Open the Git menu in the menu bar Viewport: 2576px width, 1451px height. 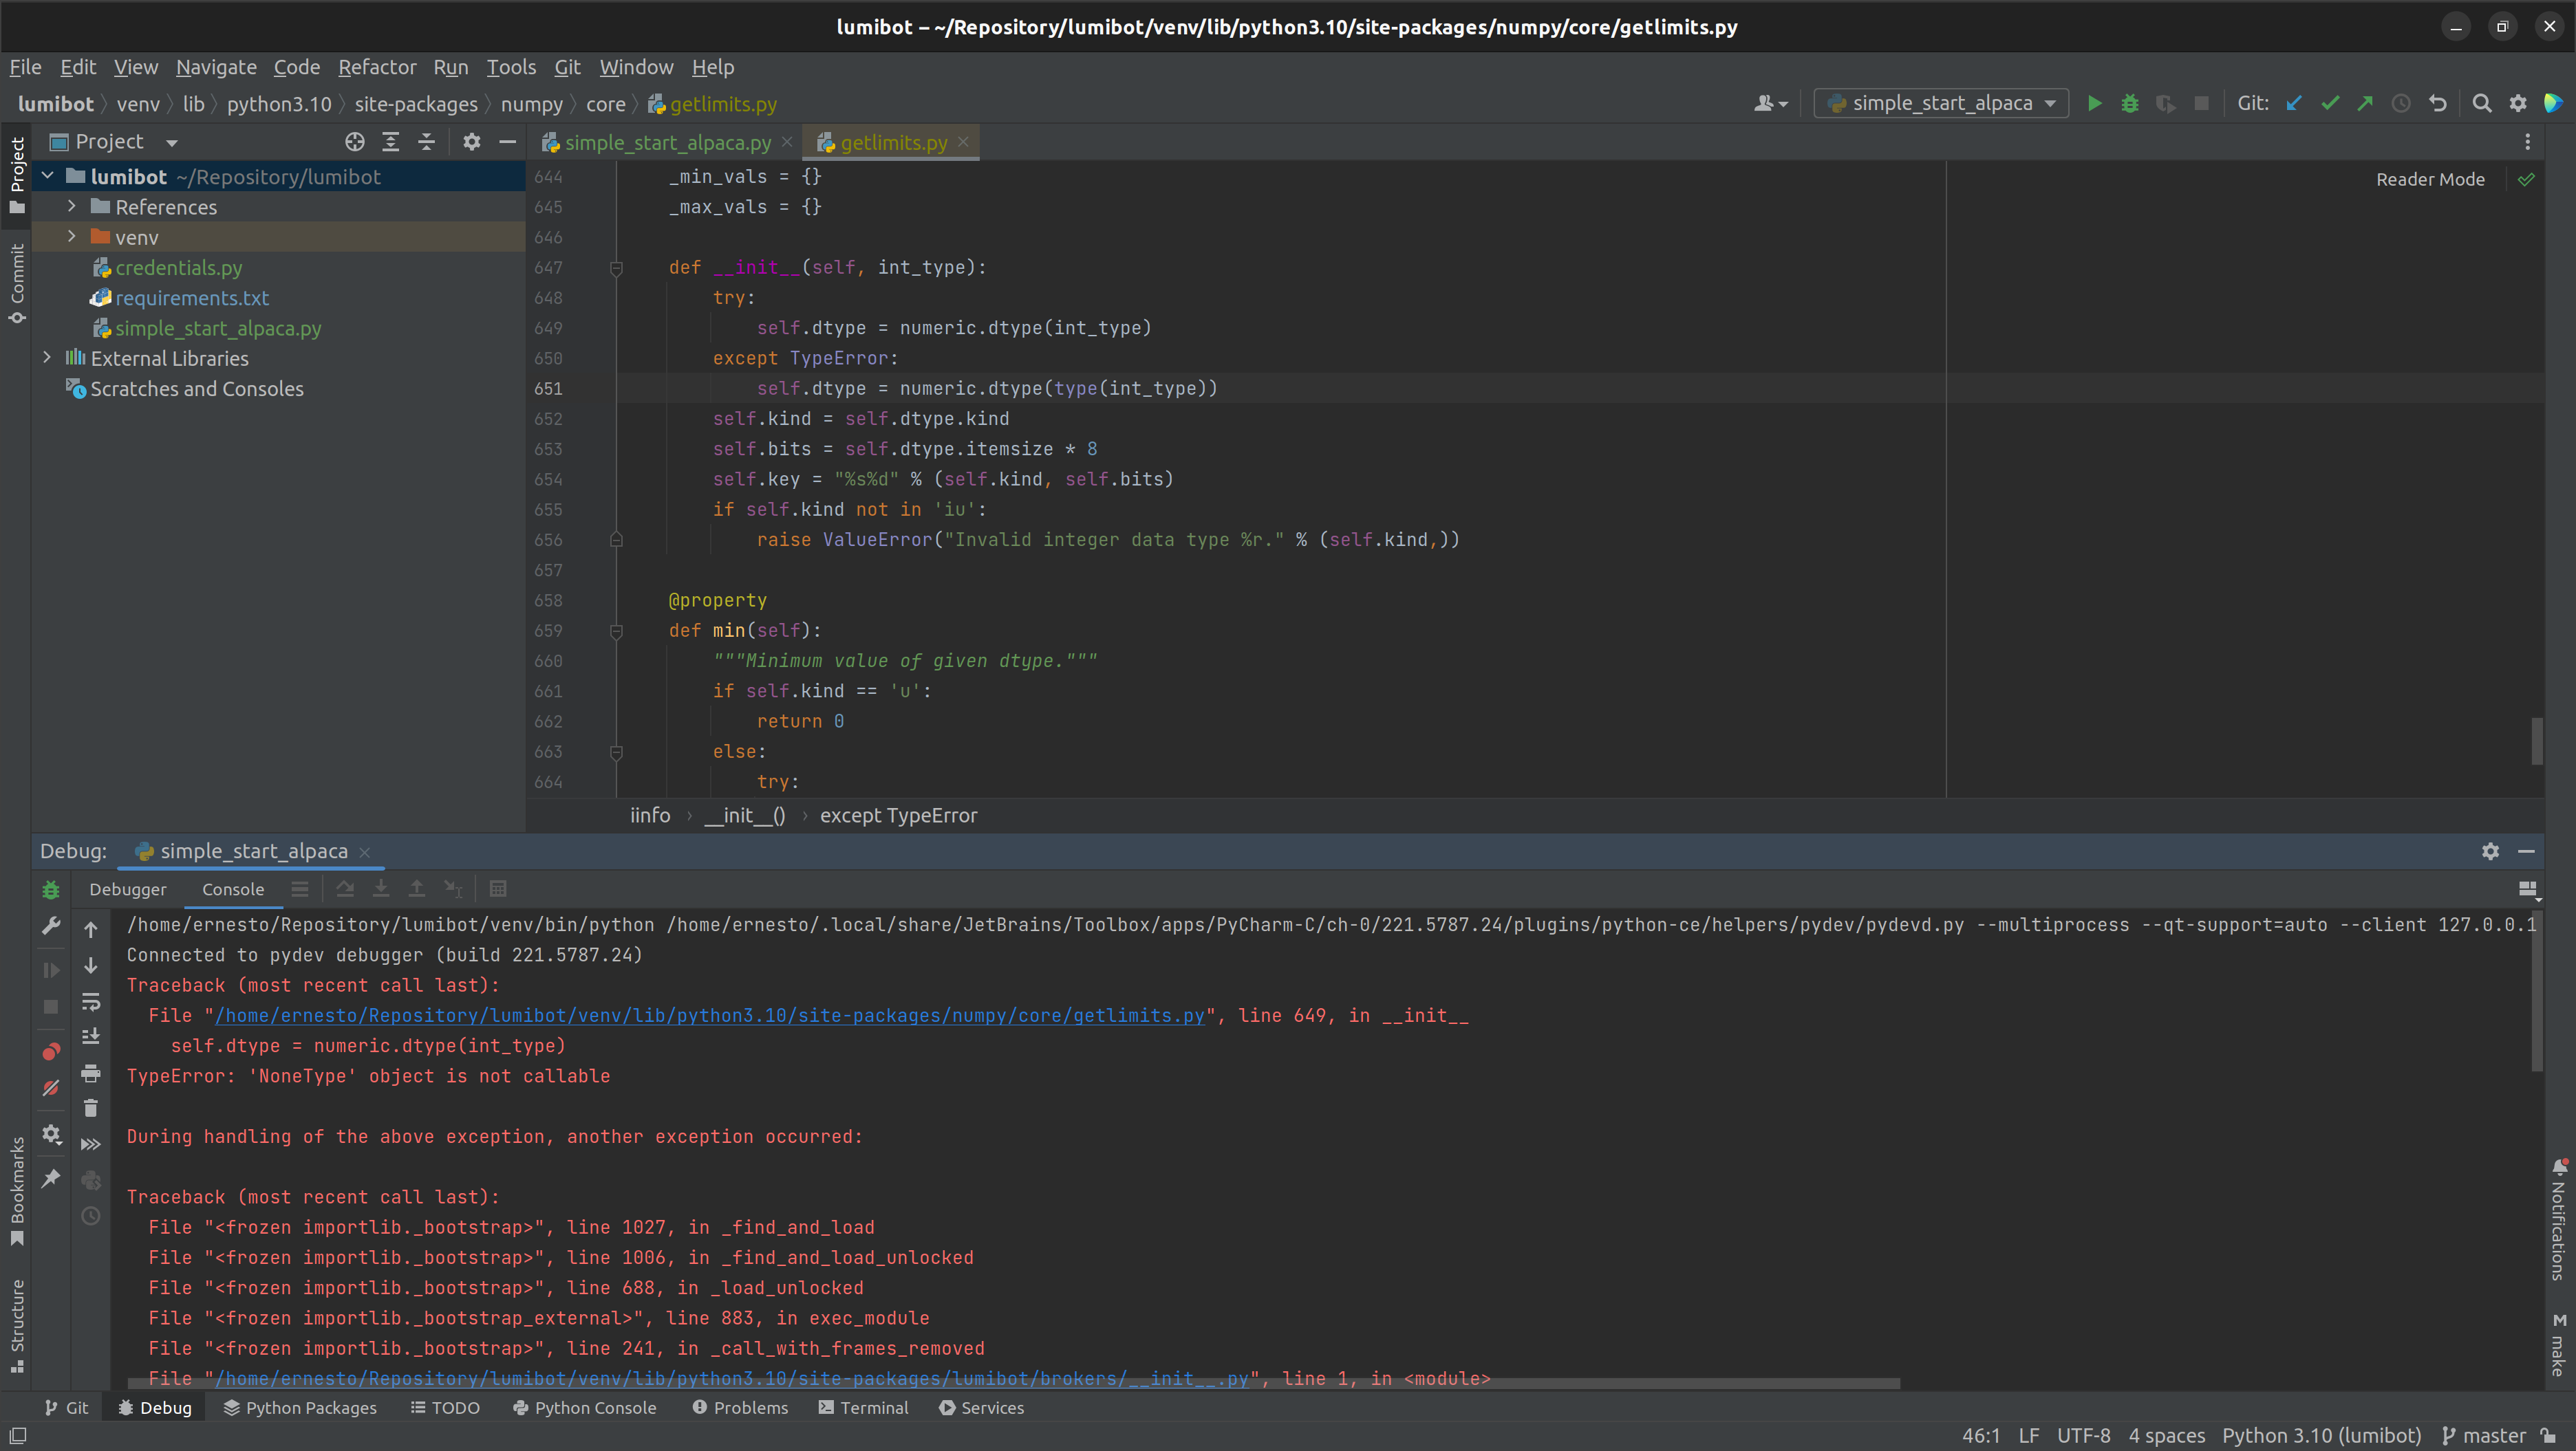pos(567,67)
